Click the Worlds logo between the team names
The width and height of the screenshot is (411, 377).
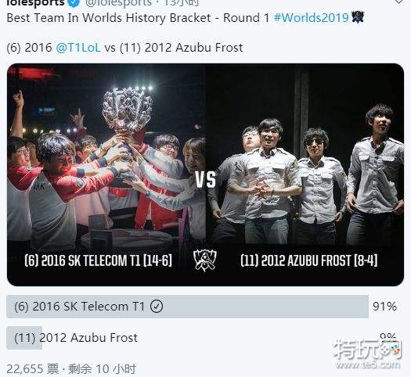coord(205,260)
